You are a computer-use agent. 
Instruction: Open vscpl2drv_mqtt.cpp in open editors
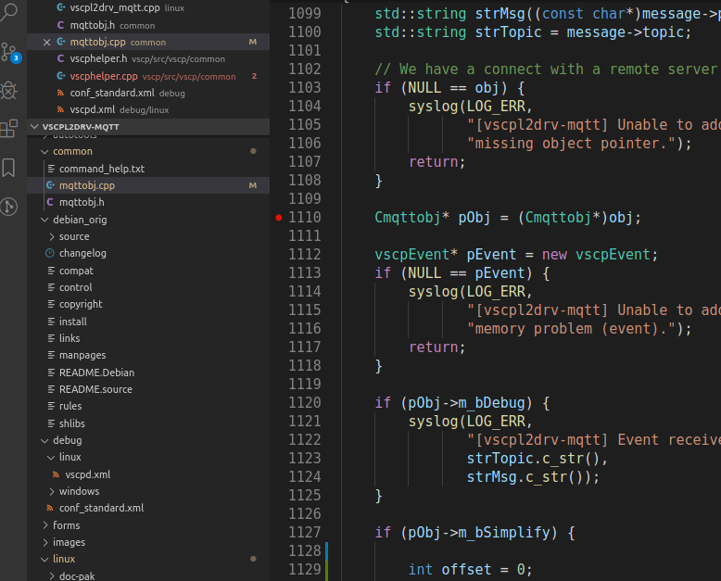tap(148, 7)
